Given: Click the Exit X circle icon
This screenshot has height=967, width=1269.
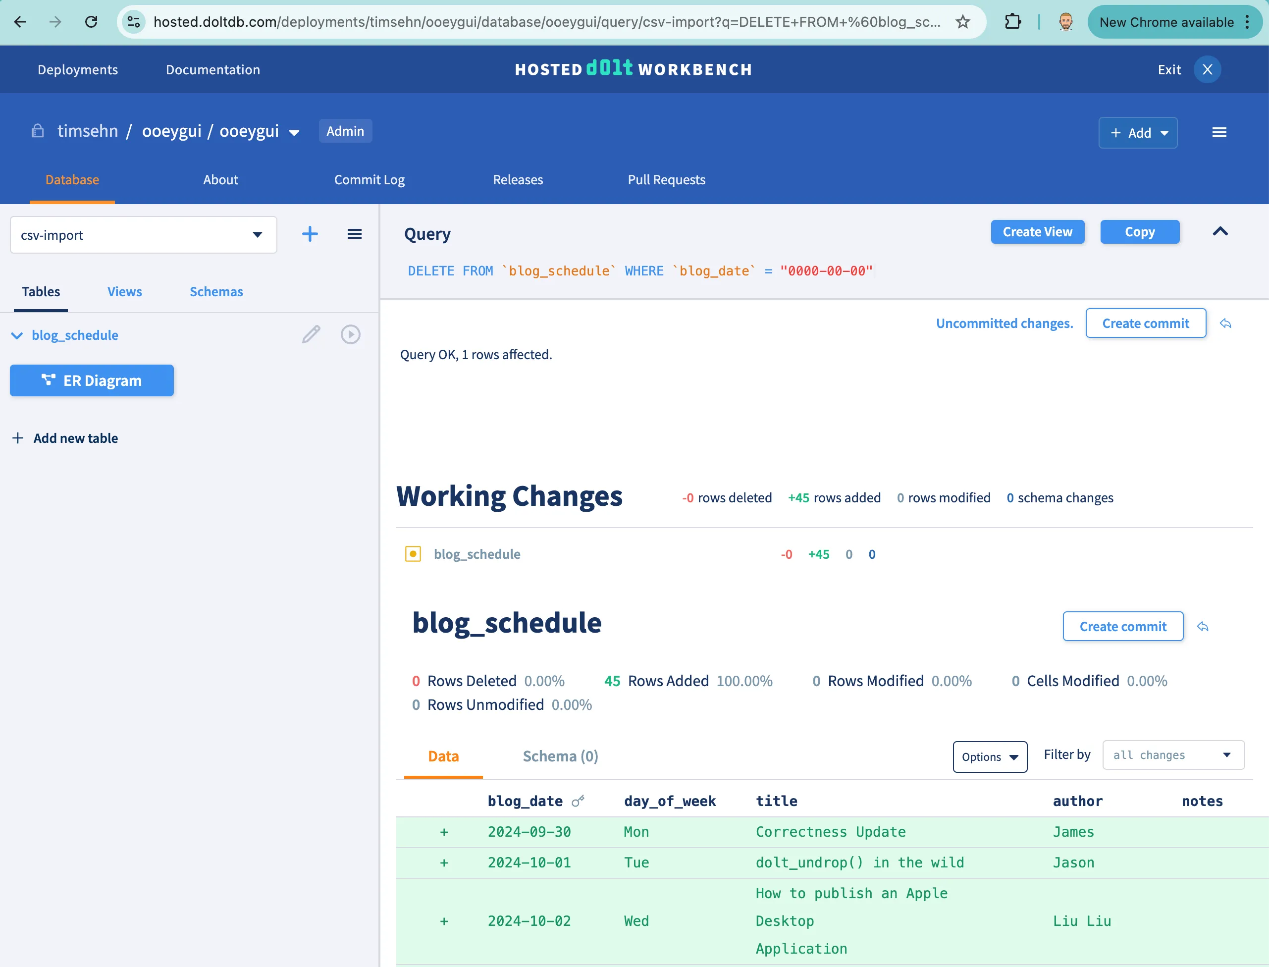Looking at the screenshot, I should click(x=1207, y=70).
